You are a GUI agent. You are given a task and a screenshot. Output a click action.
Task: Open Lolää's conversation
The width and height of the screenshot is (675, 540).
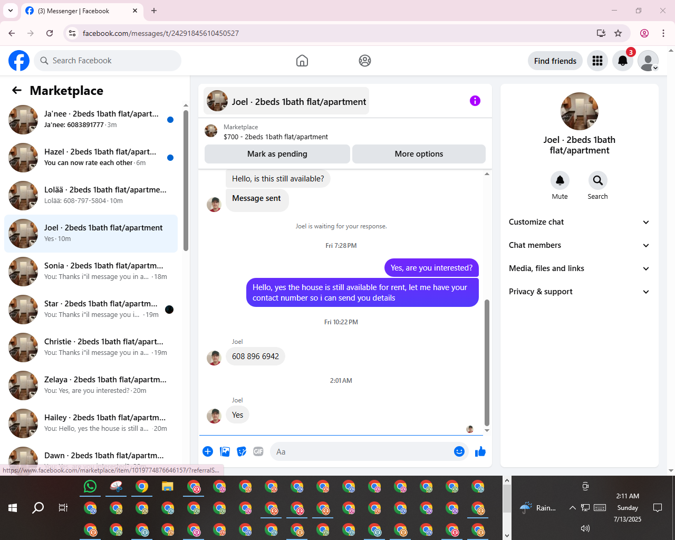[x=91, y=196]
